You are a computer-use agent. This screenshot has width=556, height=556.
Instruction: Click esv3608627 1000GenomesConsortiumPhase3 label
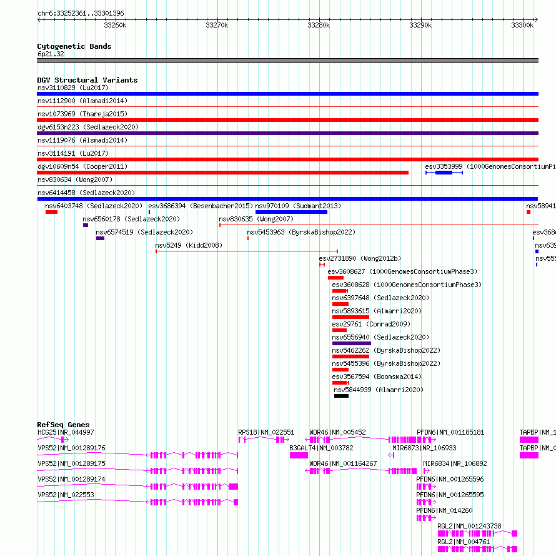402,271
